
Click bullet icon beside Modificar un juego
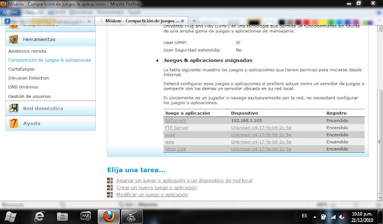pyautogui.click(x=110, y=195)
